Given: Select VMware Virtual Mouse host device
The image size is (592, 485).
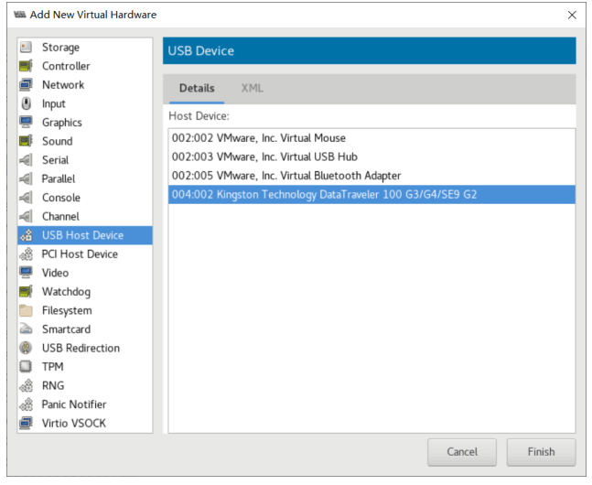Looking at the screenshot, I should click(258, 138).
